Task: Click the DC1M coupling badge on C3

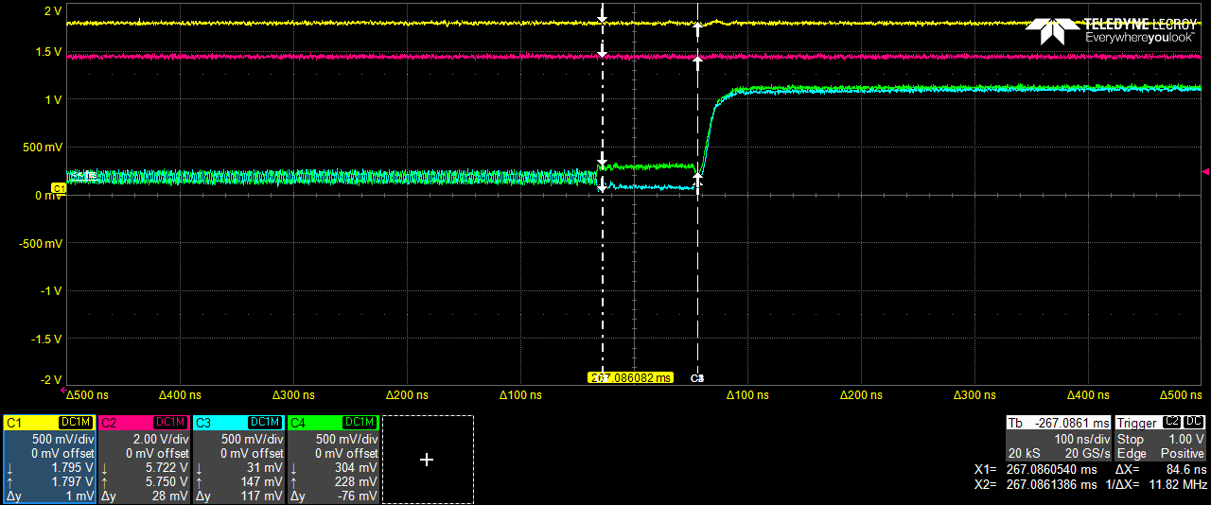Action: 265,422
